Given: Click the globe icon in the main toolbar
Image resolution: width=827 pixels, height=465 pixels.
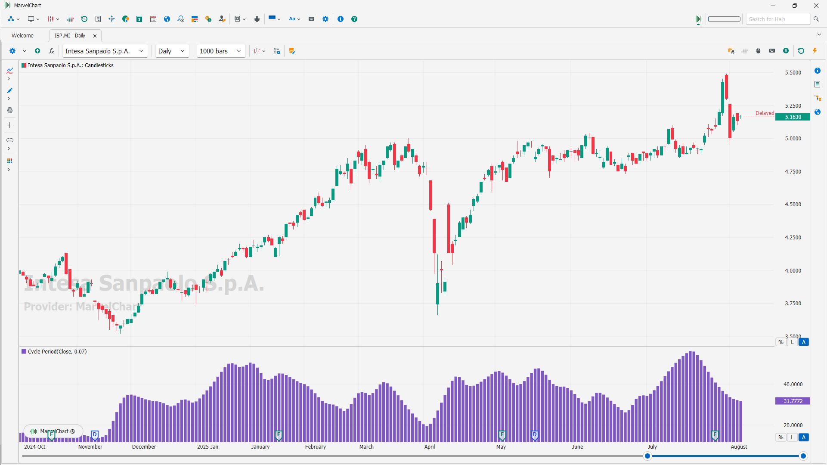Looking at the screenshot, I should coord(167,19).
